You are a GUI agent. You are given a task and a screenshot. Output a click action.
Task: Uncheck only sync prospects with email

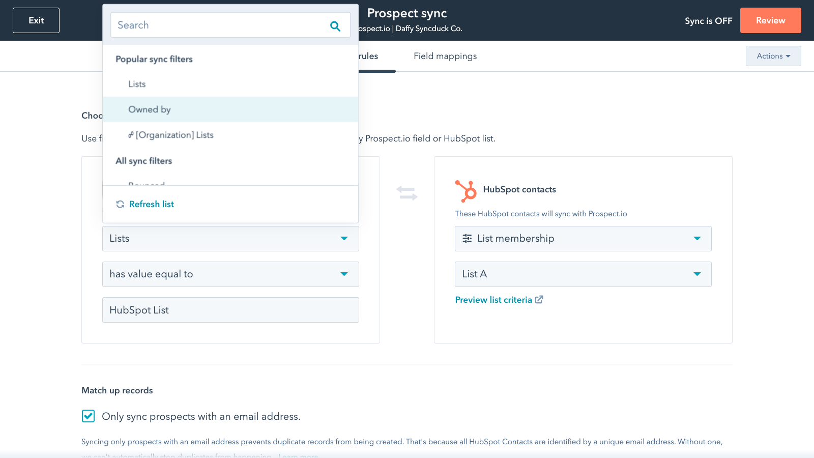[89, 416]
